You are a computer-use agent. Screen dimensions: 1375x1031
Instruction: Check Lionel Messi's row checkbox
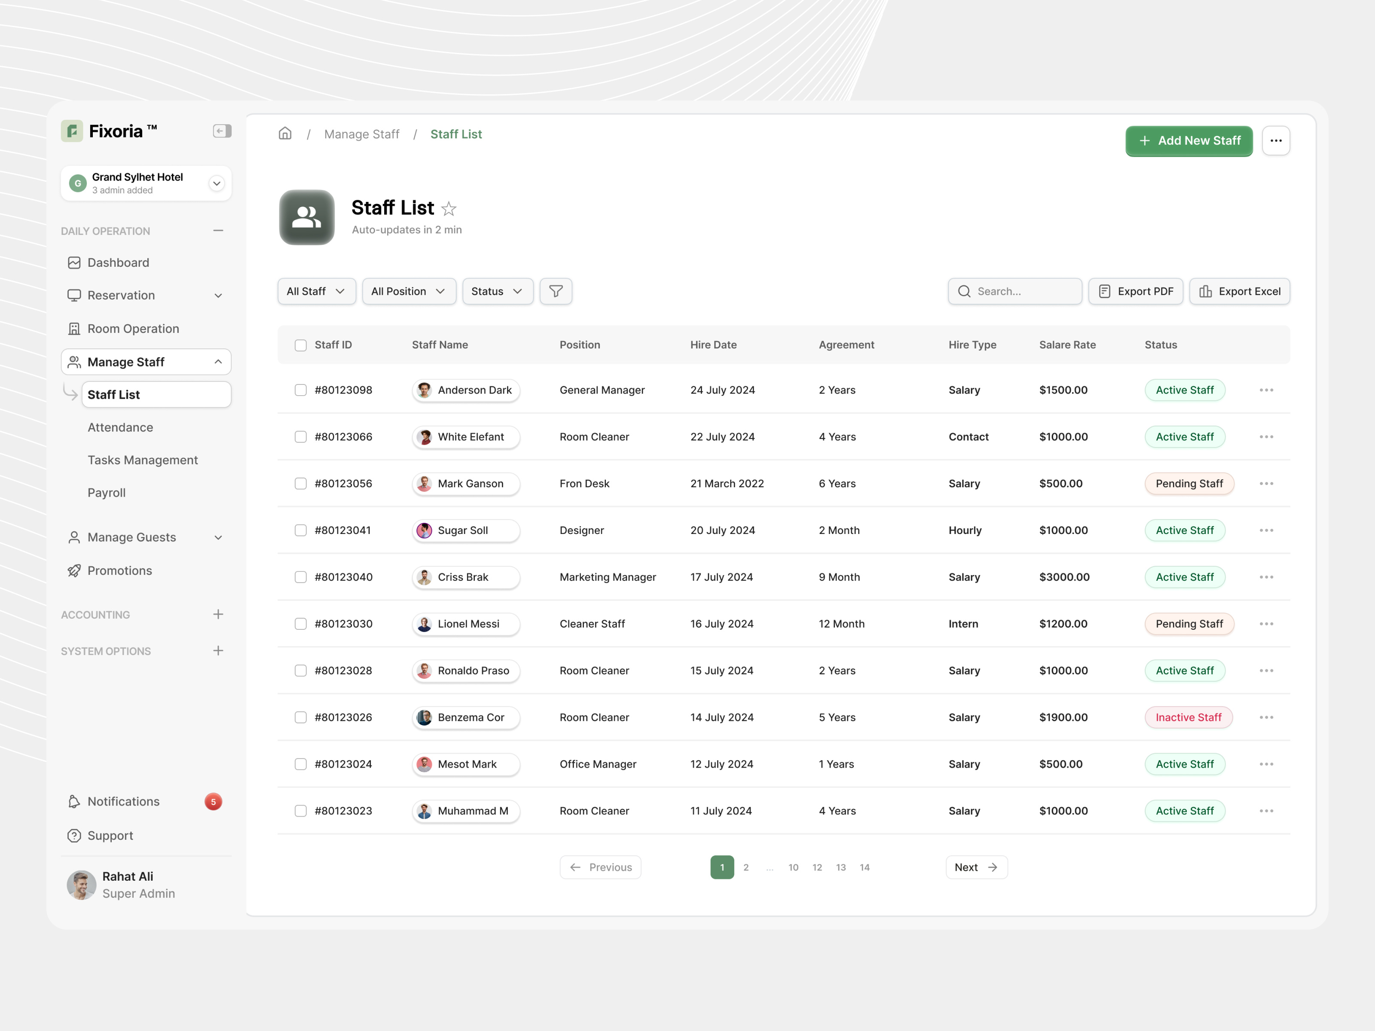[x=300, y=623]
